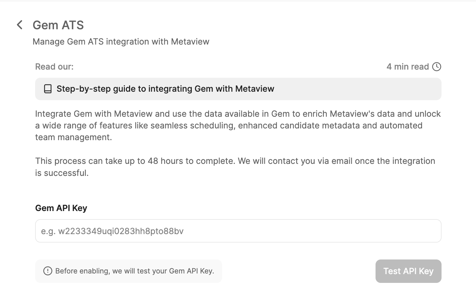Click the "Read our:" label
The height and width of the screenshot is (305, 476).
[54, 67]
